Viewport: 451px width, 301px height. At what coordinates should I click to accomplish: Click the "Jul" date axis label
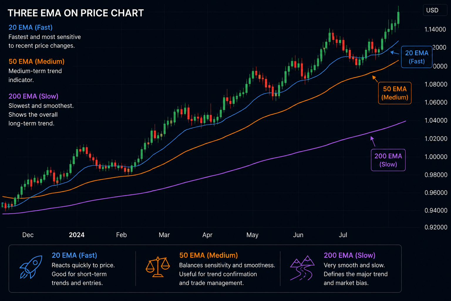pyautogui.click(x=343, y=235)
